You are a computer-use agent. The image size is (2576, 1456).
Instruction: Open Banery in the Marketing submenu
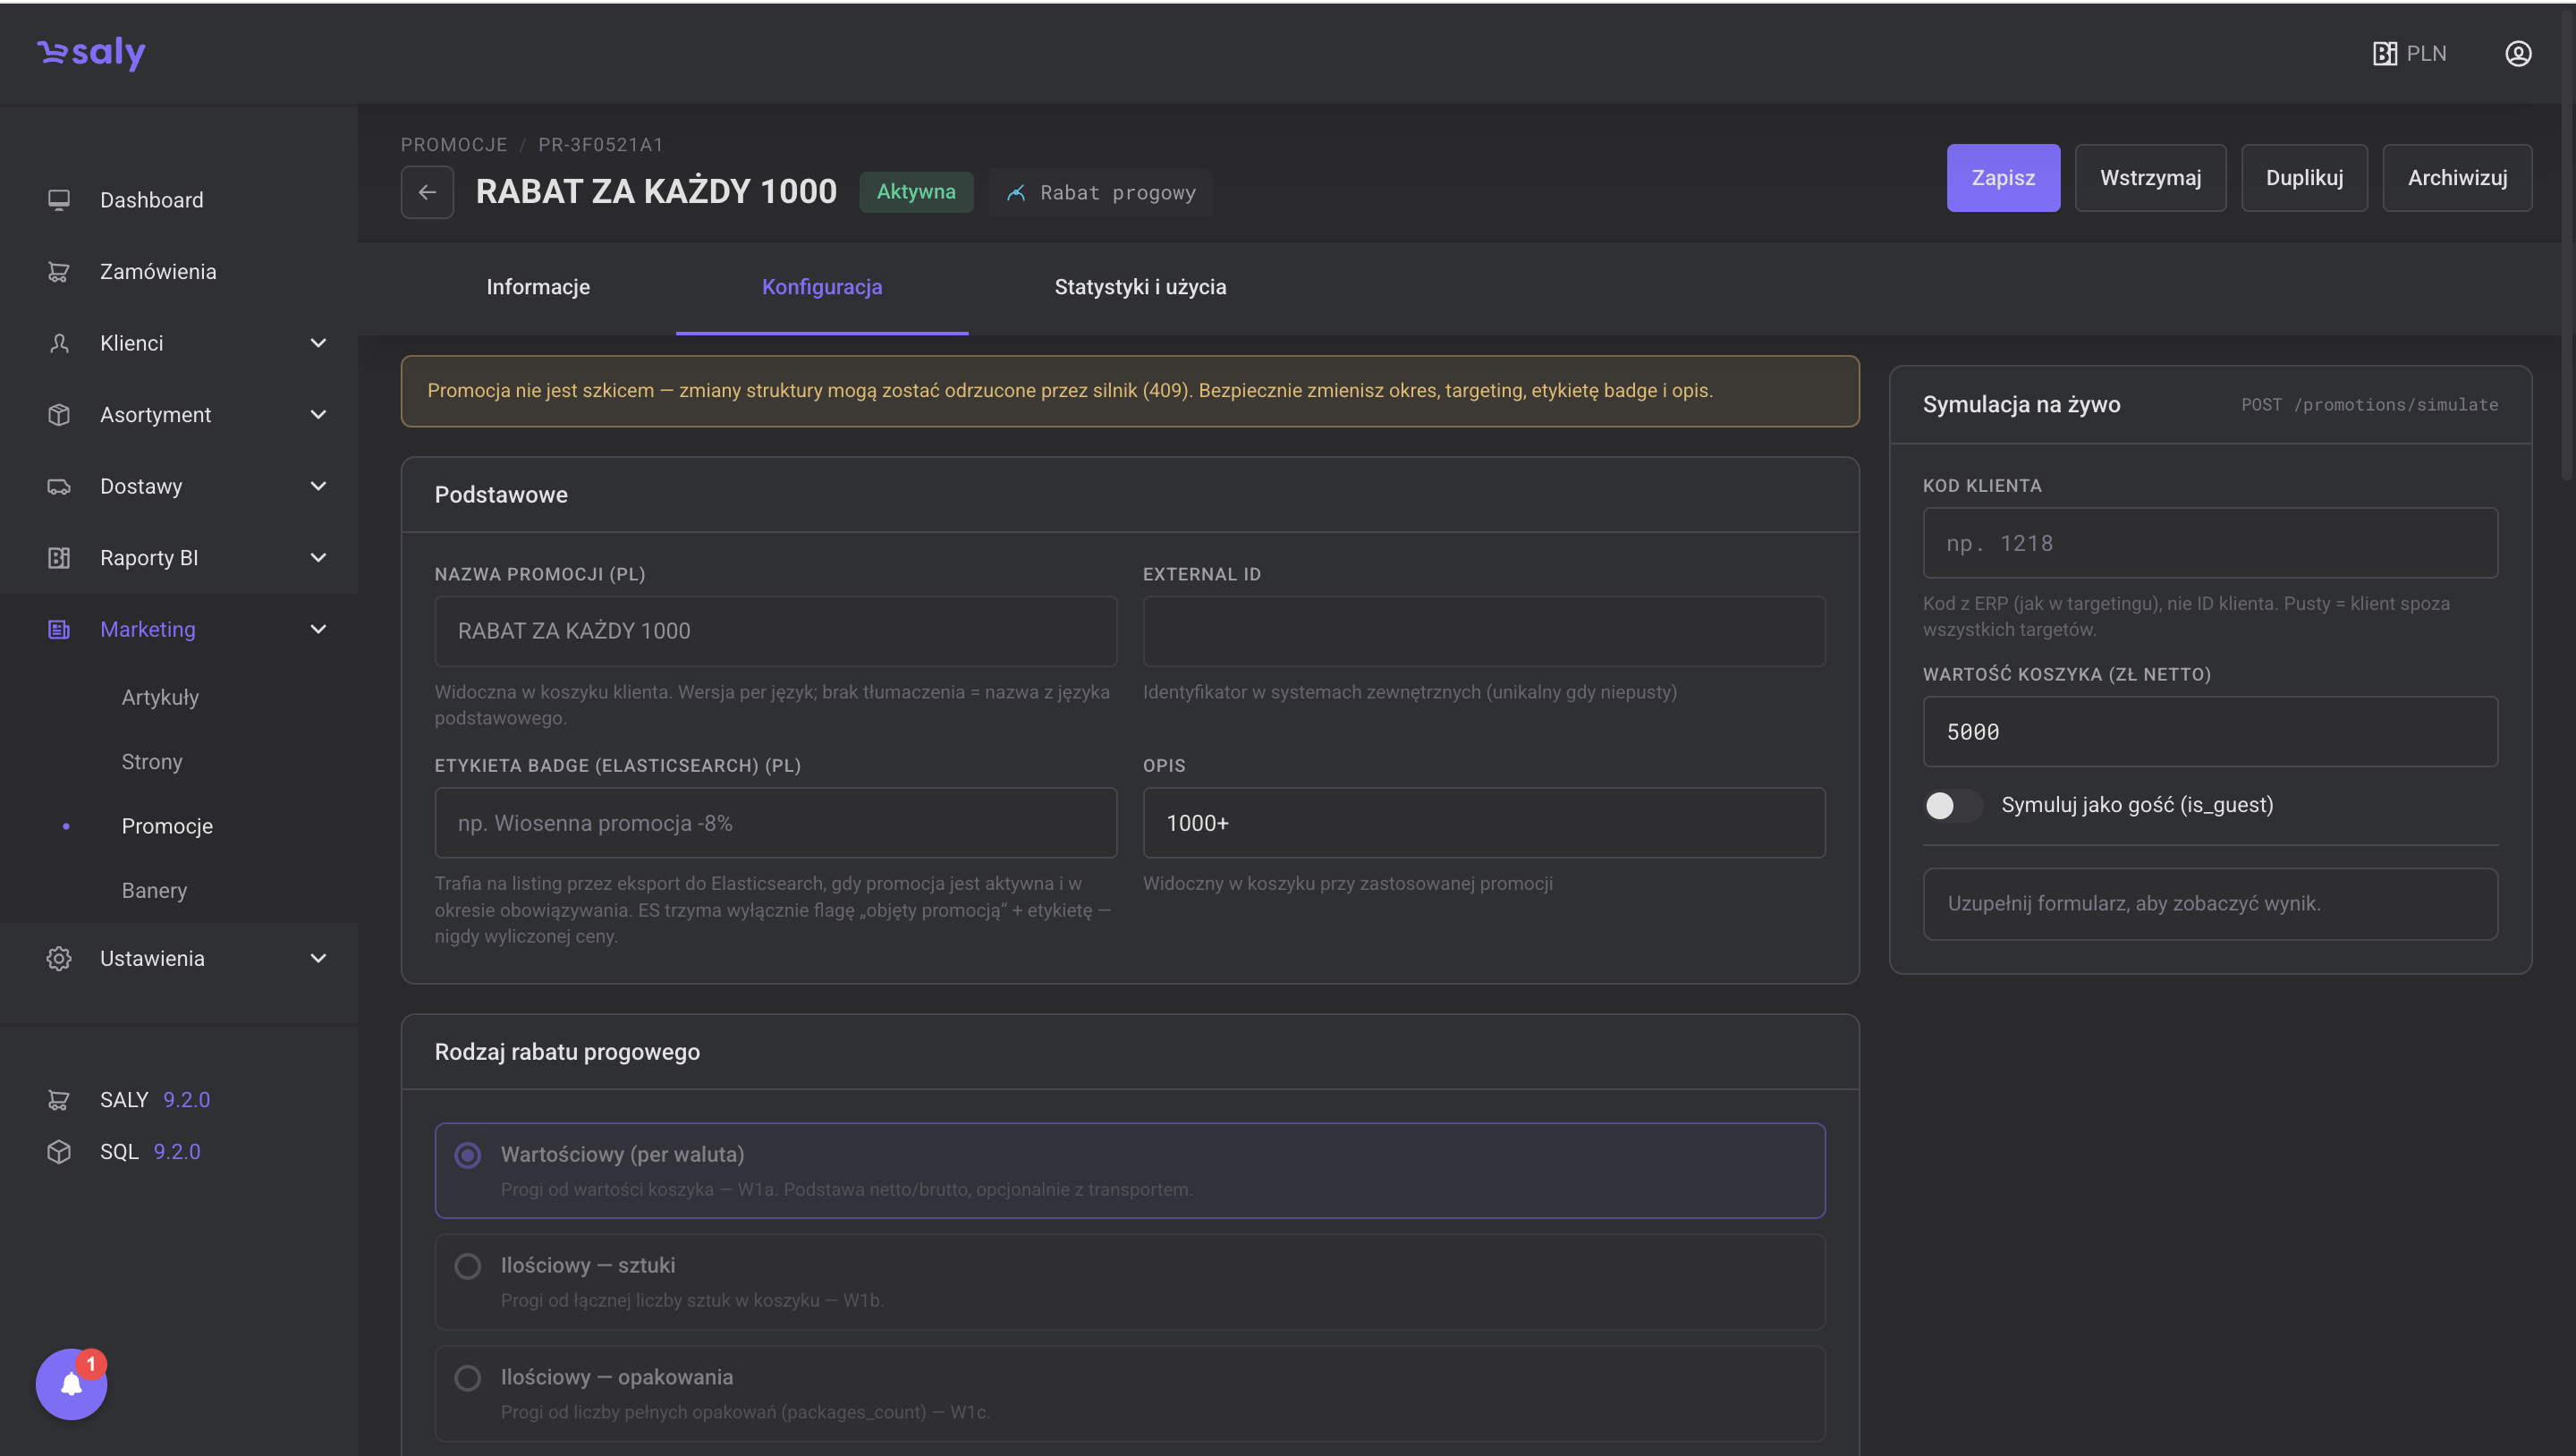[154, 890]
